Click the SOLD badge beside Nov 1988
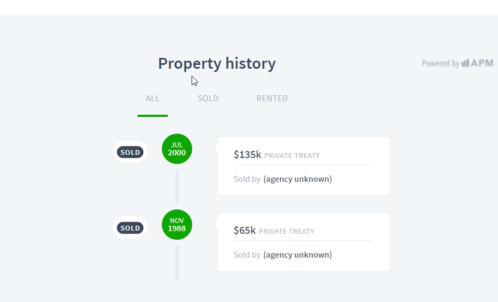 click(x=130, y=228)
